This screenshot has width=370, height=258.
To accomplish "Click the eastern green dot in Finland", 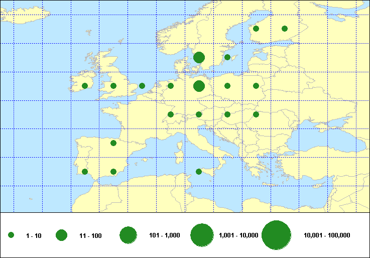I will [x=285, y=29].
